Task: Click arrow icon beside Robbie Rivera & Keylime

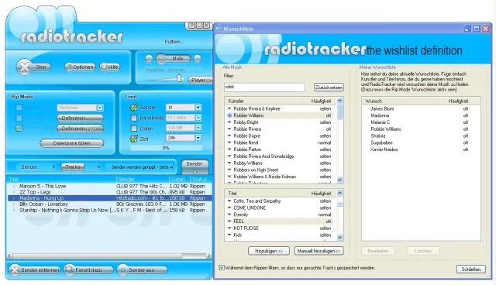Action: pyautogui.click(x=229, y=108)
